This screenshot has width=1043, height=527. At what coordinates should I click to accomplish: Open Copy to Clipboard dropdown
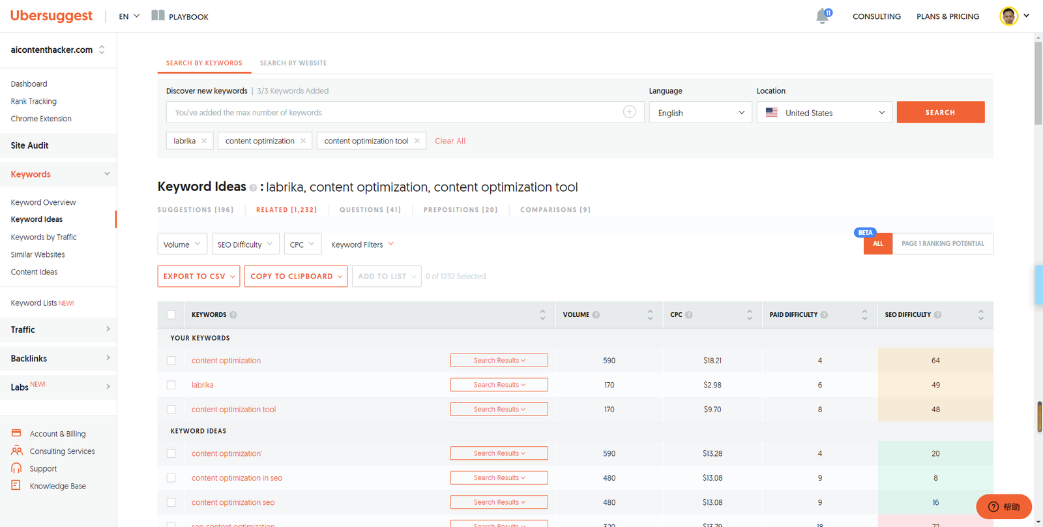pos(296,277)
